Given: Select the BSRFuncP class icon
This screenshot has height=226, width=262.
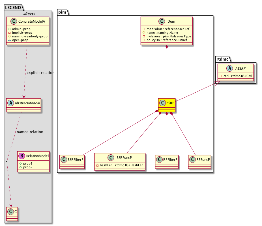Looking at the screenshot, I should [x=110, y=158].
